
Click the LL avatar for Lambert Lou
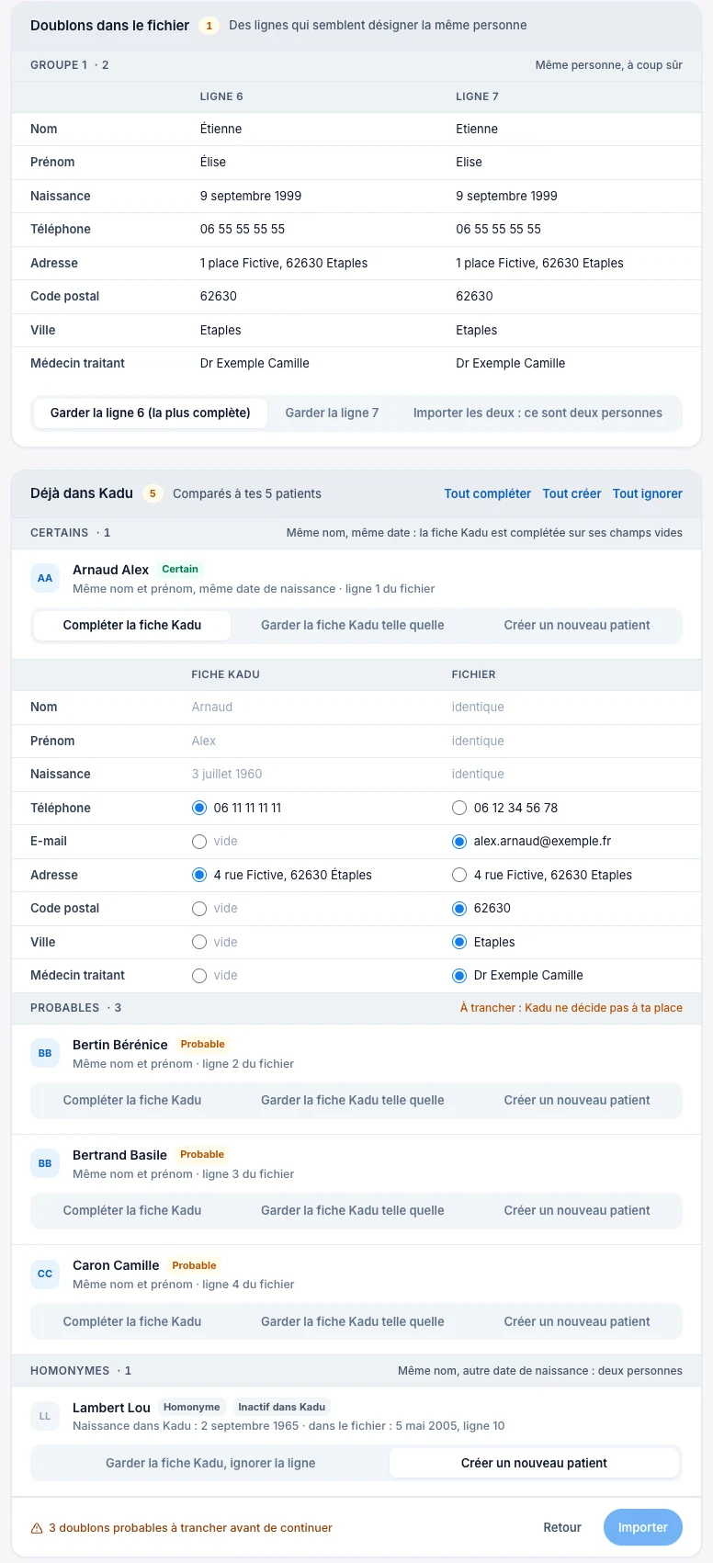pos(45,1416)
